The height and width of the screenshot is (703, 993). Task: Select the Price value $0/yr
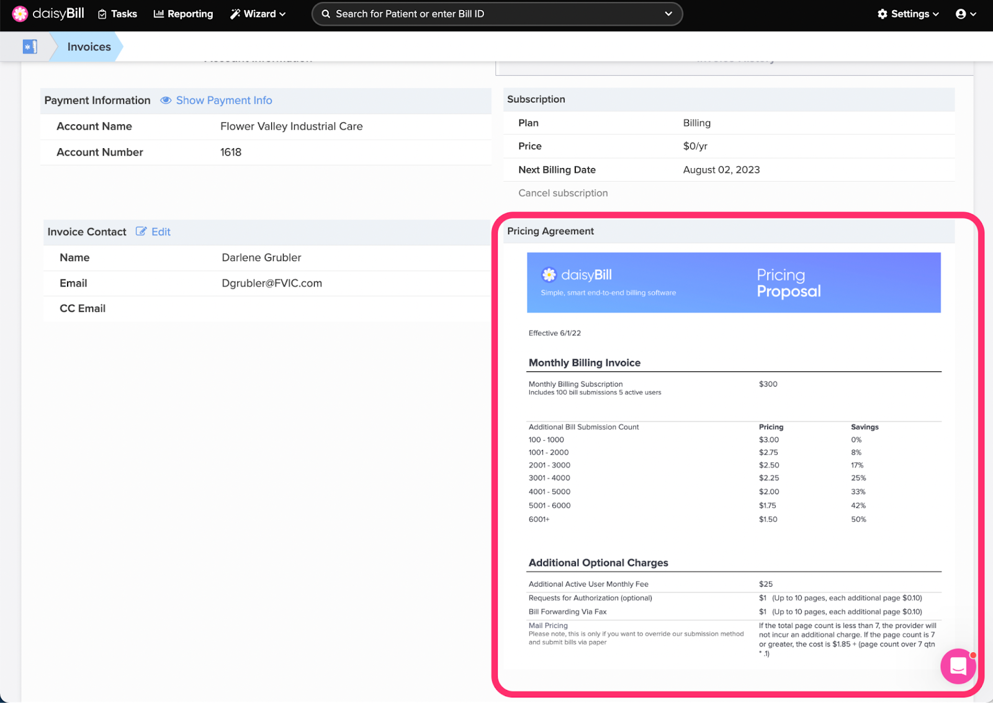point(695,146)
